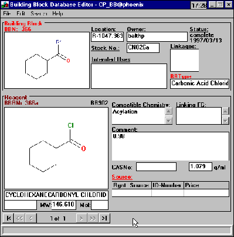Viewport: 234px width, 237px height.
Task: Go to the last record
Action: tap(104, 218)
